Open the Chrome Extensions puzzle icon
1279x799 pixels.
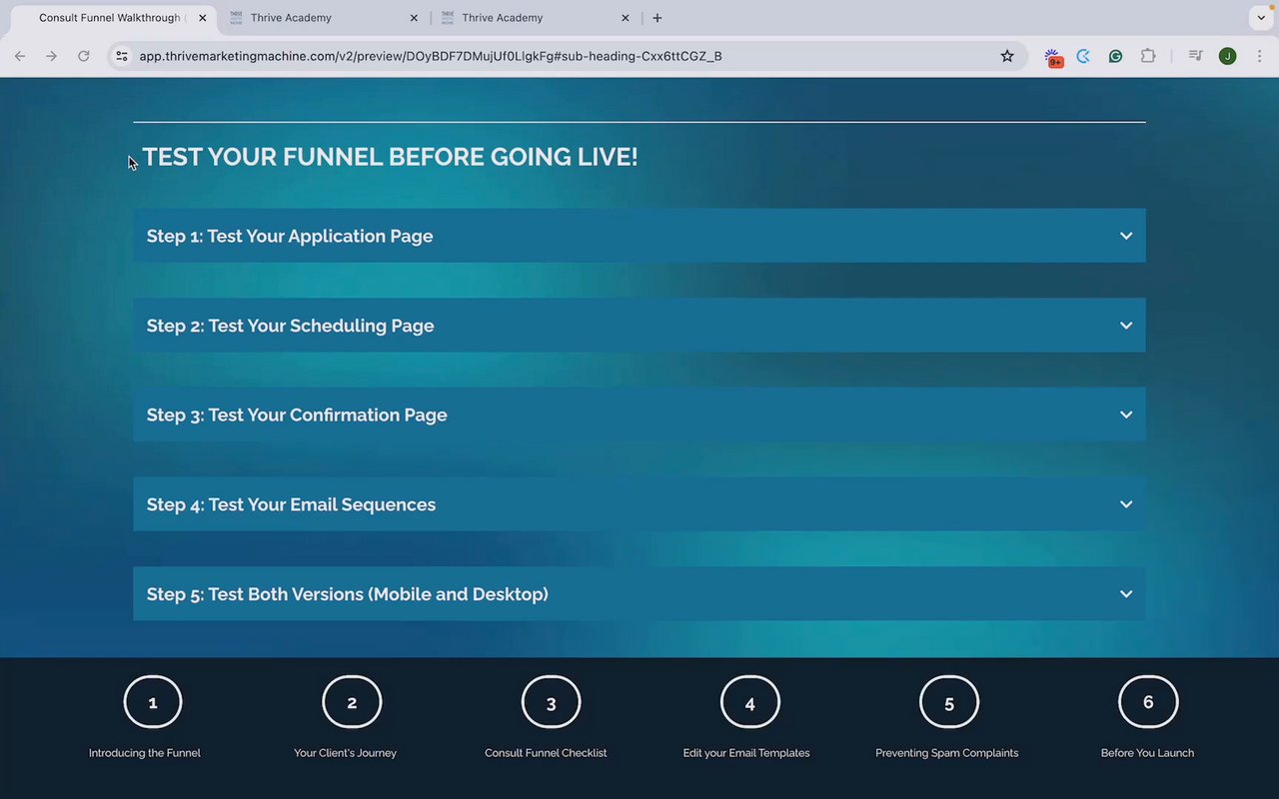[1148, 56]
